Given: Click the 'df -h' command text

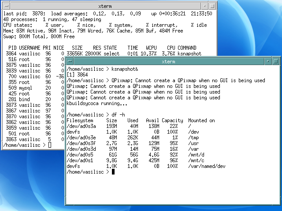Looking at the screenshot, I should click(x=118, y=115).
